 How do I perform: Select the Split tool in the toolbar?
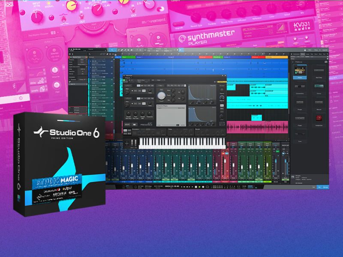119,50
